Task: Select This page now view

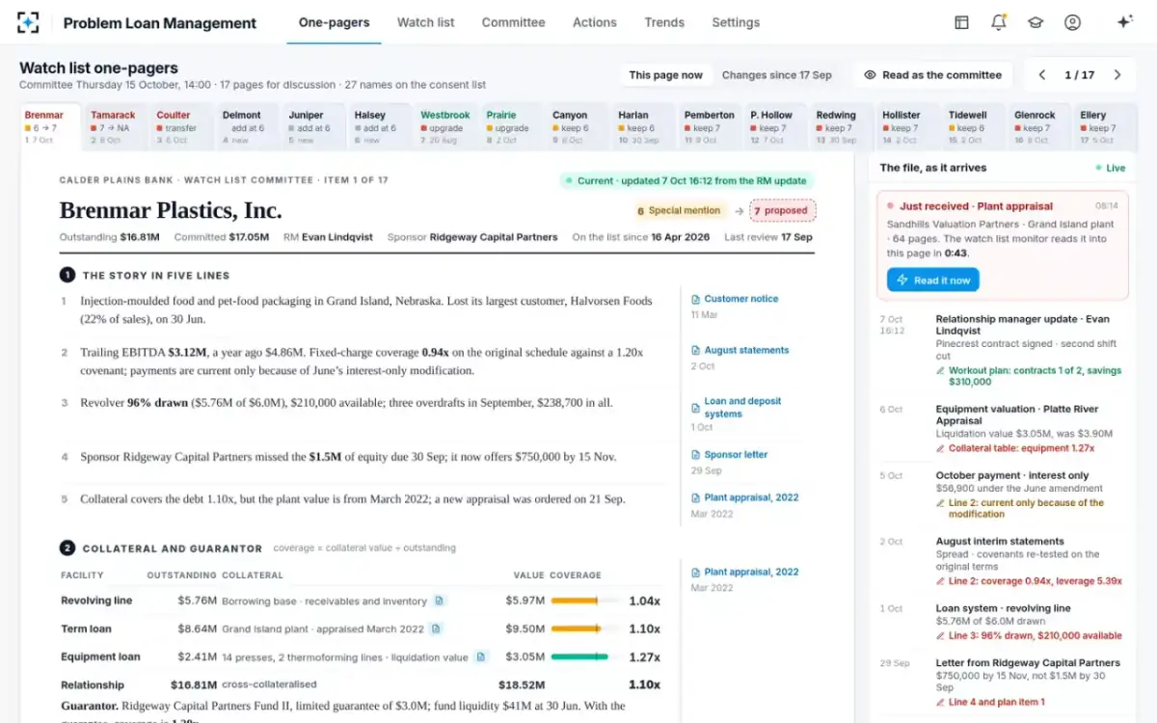Action: (666, 74)
